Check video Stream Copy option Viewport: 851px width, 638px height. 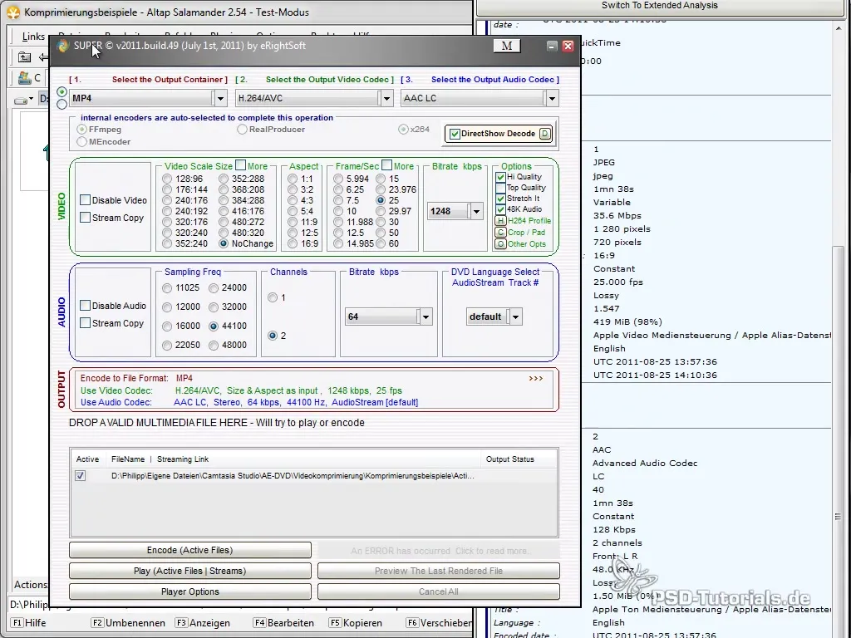[x=86, y=218]
